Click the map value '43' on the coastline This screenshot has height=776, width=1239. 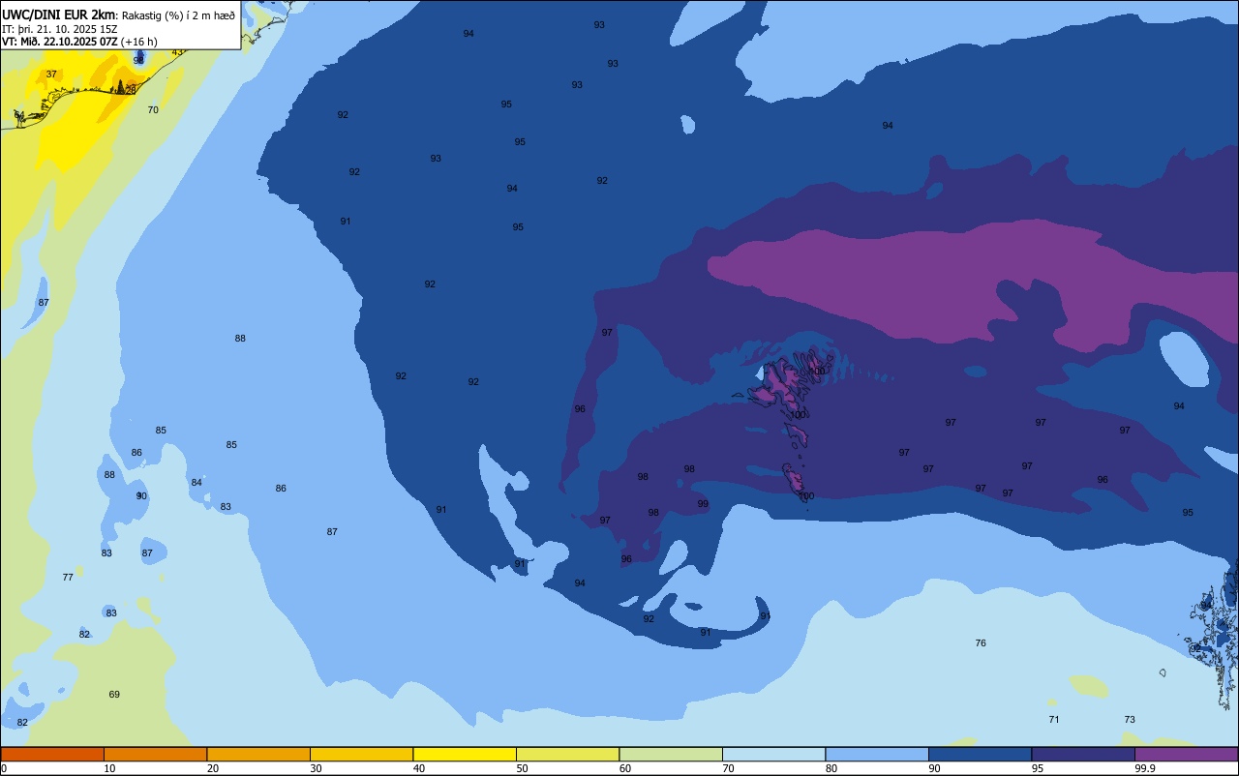coord(177,52)
